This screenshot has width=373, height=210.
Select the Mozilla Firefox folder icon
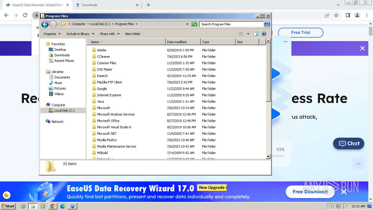pyautogui.click(x=94, y=140)
